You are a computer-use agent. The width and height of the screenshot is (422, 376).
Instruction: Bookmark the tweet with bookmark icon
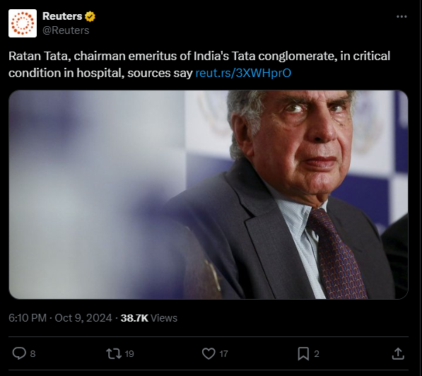[x=303, y=353]
